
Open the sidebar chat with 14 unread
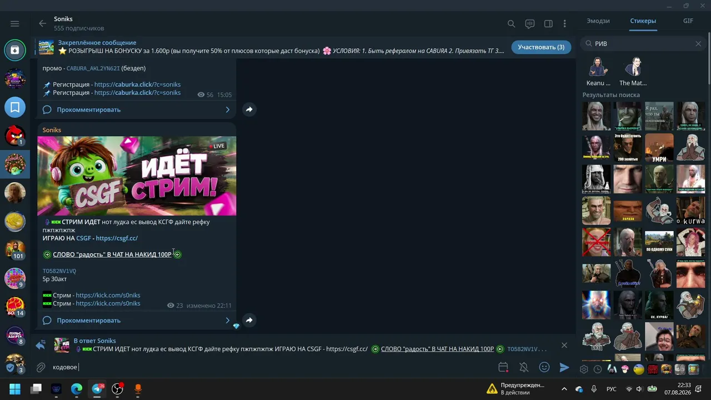15,307
